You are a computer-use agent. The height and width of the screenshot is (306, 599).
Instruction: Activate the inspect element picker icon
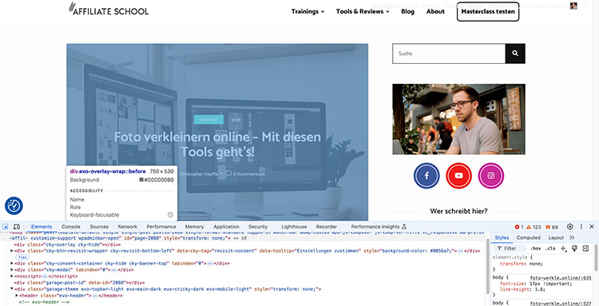(x=6, y=227)
